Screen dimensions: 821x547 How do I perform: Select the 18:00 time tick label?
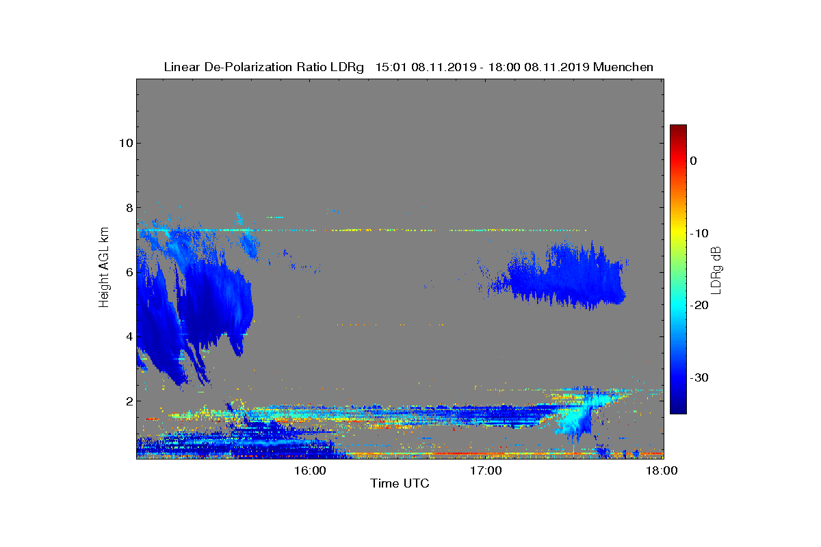tap(662, 470)
